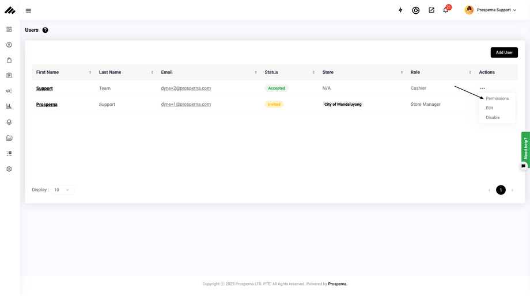Click the Prosperna Support avatar picture
The width and height of the screenshot is (530, 296).
point(469,10)
